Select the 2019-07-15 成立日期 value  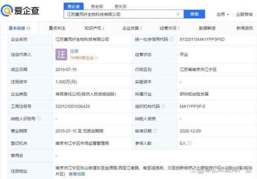tap(66, 69)
